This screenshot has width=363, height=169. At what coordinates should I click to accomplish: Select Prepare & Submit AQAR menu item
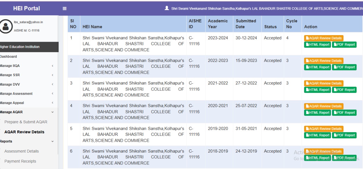tap(26, 122)
